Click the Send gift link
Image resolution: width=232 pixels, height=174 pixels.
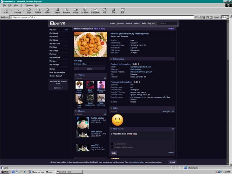(166, 111)
